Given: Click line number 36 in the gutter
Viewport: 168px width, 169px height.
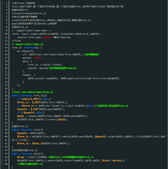Looking at the screenshot, I should [6, 123].
